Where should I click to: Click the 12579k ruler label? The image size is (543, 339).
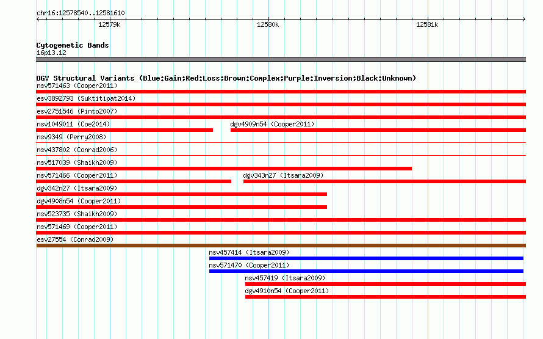(109, 24)
